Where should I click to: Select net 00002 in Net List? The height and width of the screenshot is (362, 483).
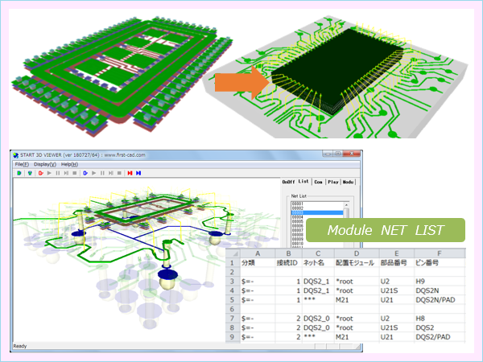point(299,207)
